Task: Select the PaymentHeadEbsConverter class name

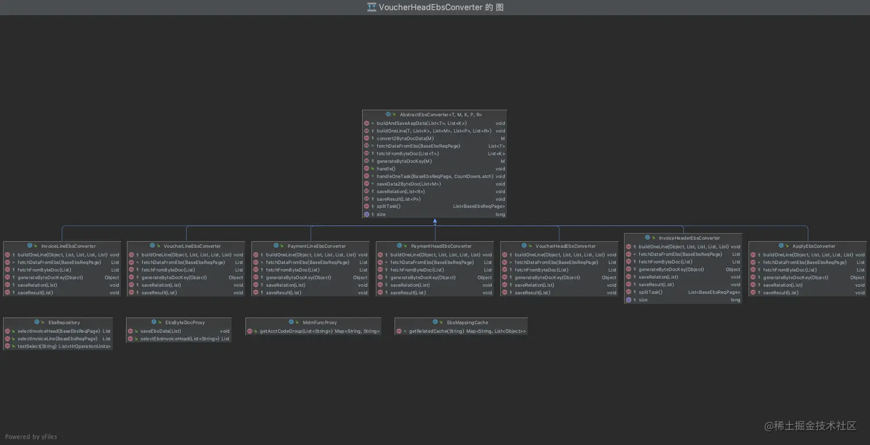Action: click(x=441, y=246)
